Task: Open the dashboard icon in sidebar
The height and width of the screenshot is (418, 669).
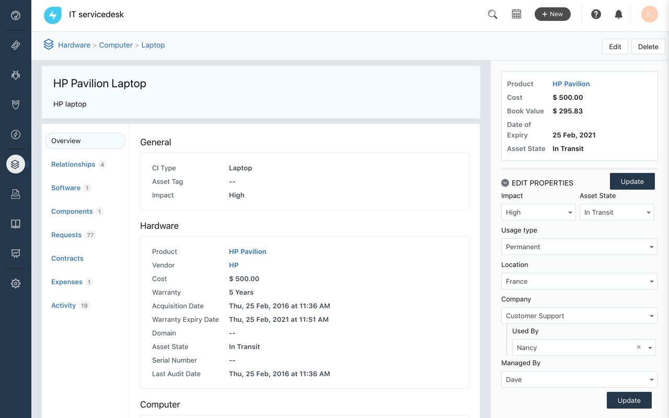Action: 16,15
